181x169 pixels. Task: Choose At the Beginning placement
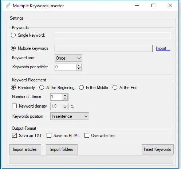tap(42, 88)
